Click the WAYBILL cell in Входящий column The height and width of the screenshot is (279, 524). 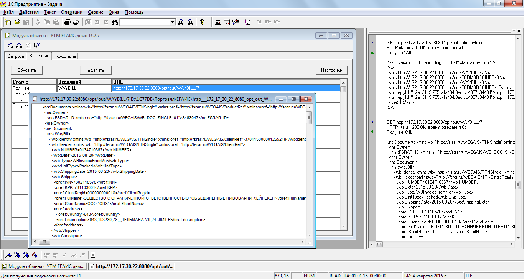(x=84, y=88)
